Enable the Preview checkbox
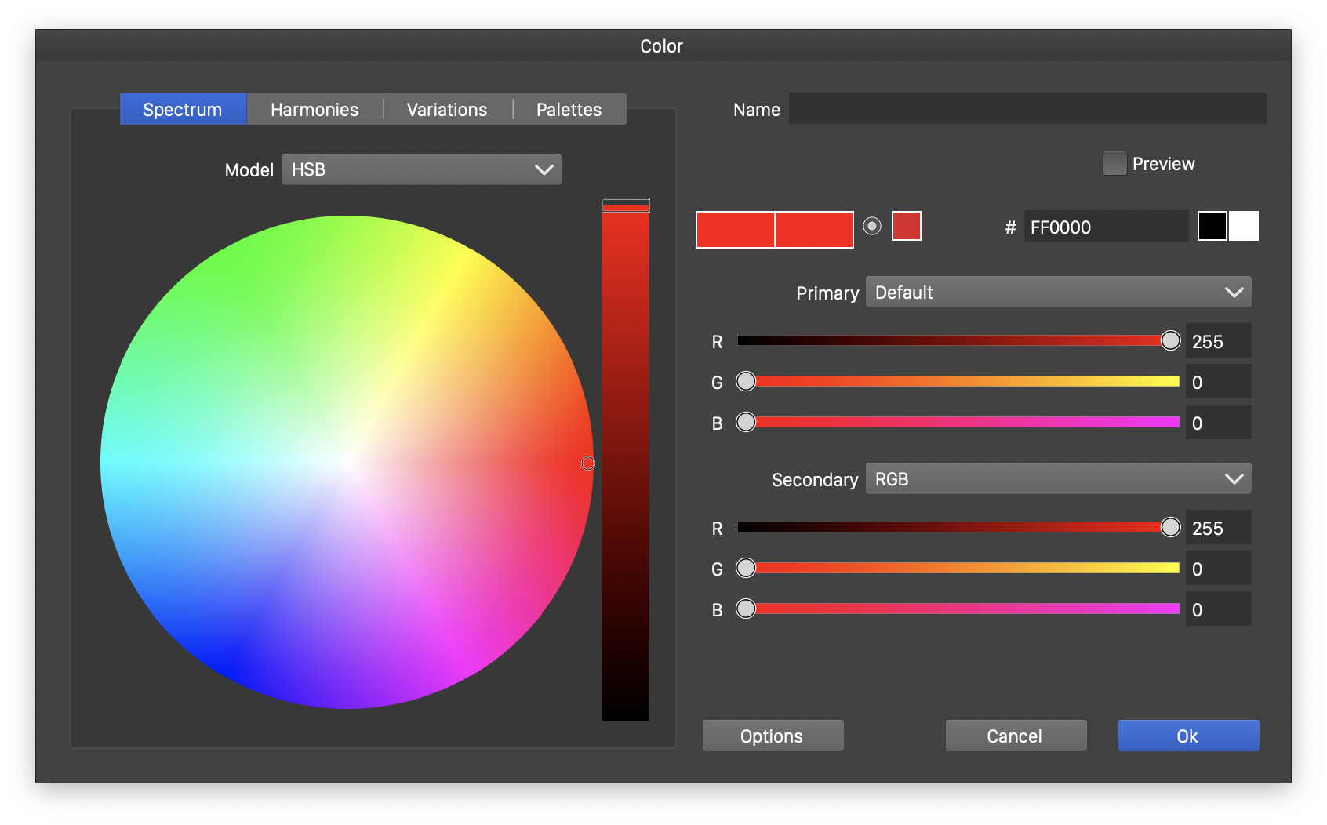 pyautogui.click(x=1114, y=163)
